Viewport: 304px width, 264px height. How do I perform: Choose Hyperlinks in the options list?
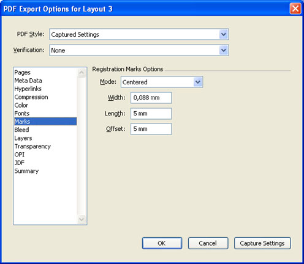[x=28, y=89]
